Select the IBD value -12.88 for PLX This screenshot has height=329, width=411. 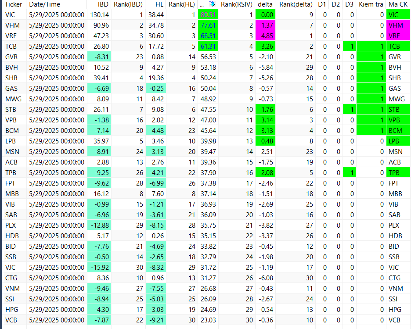[99, 225]
